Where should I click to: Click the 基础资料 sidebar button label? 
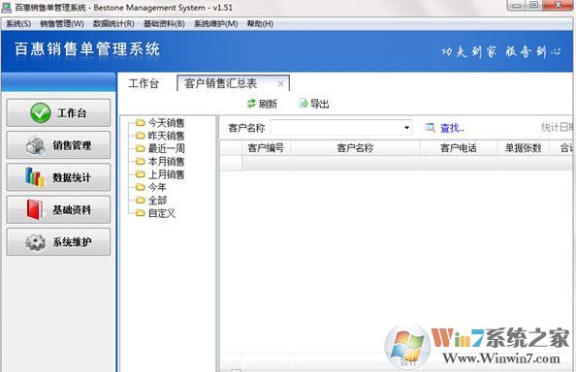click(72, 210)
